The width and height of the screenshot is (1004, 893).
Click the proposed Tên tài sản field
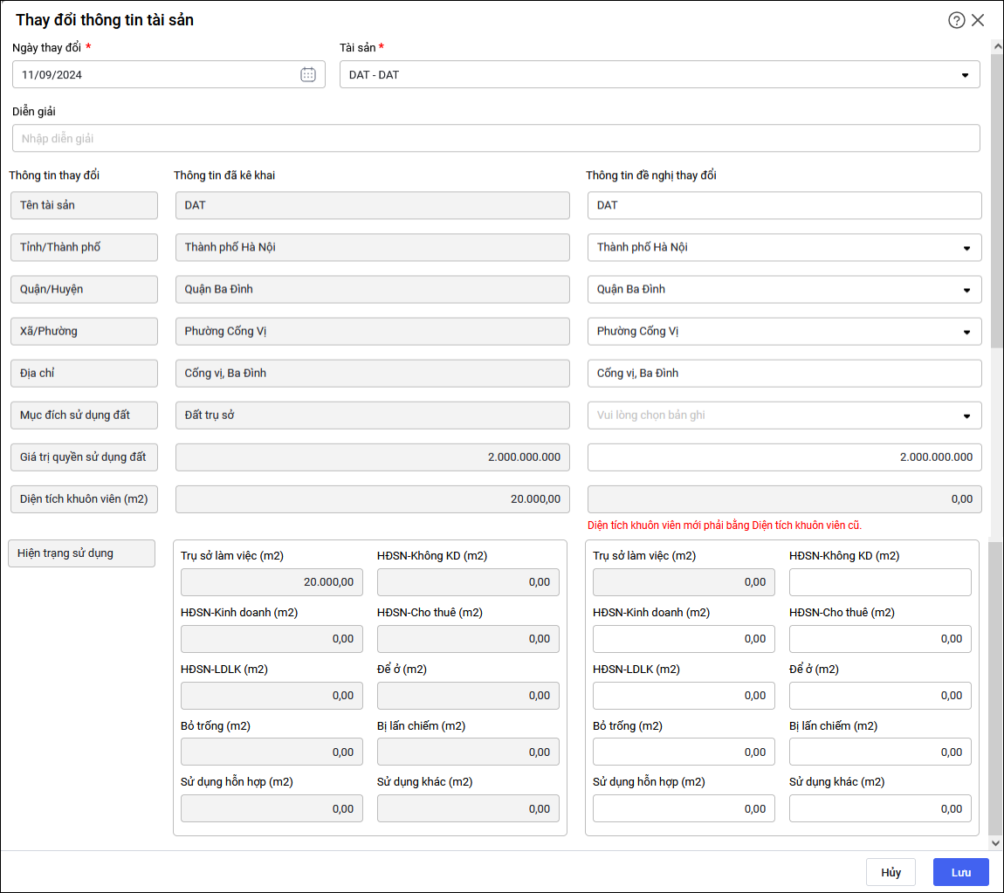point(784,205)
